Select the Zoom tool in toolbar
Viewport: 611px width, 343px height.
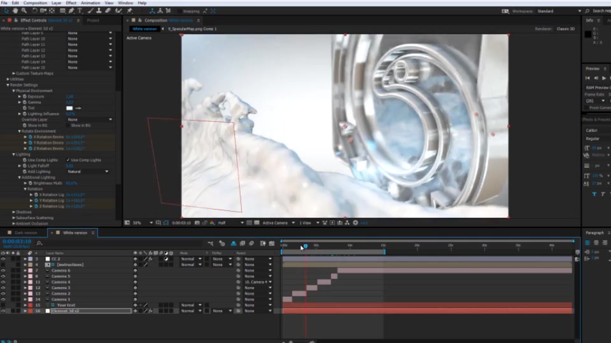(24, 11)
